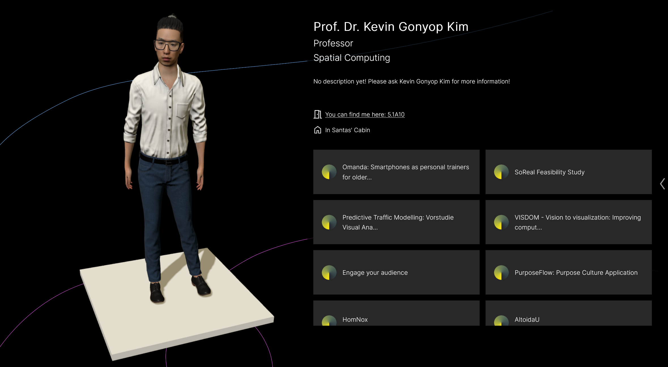Click the left chevron arrow at right edge

point(662,184)
